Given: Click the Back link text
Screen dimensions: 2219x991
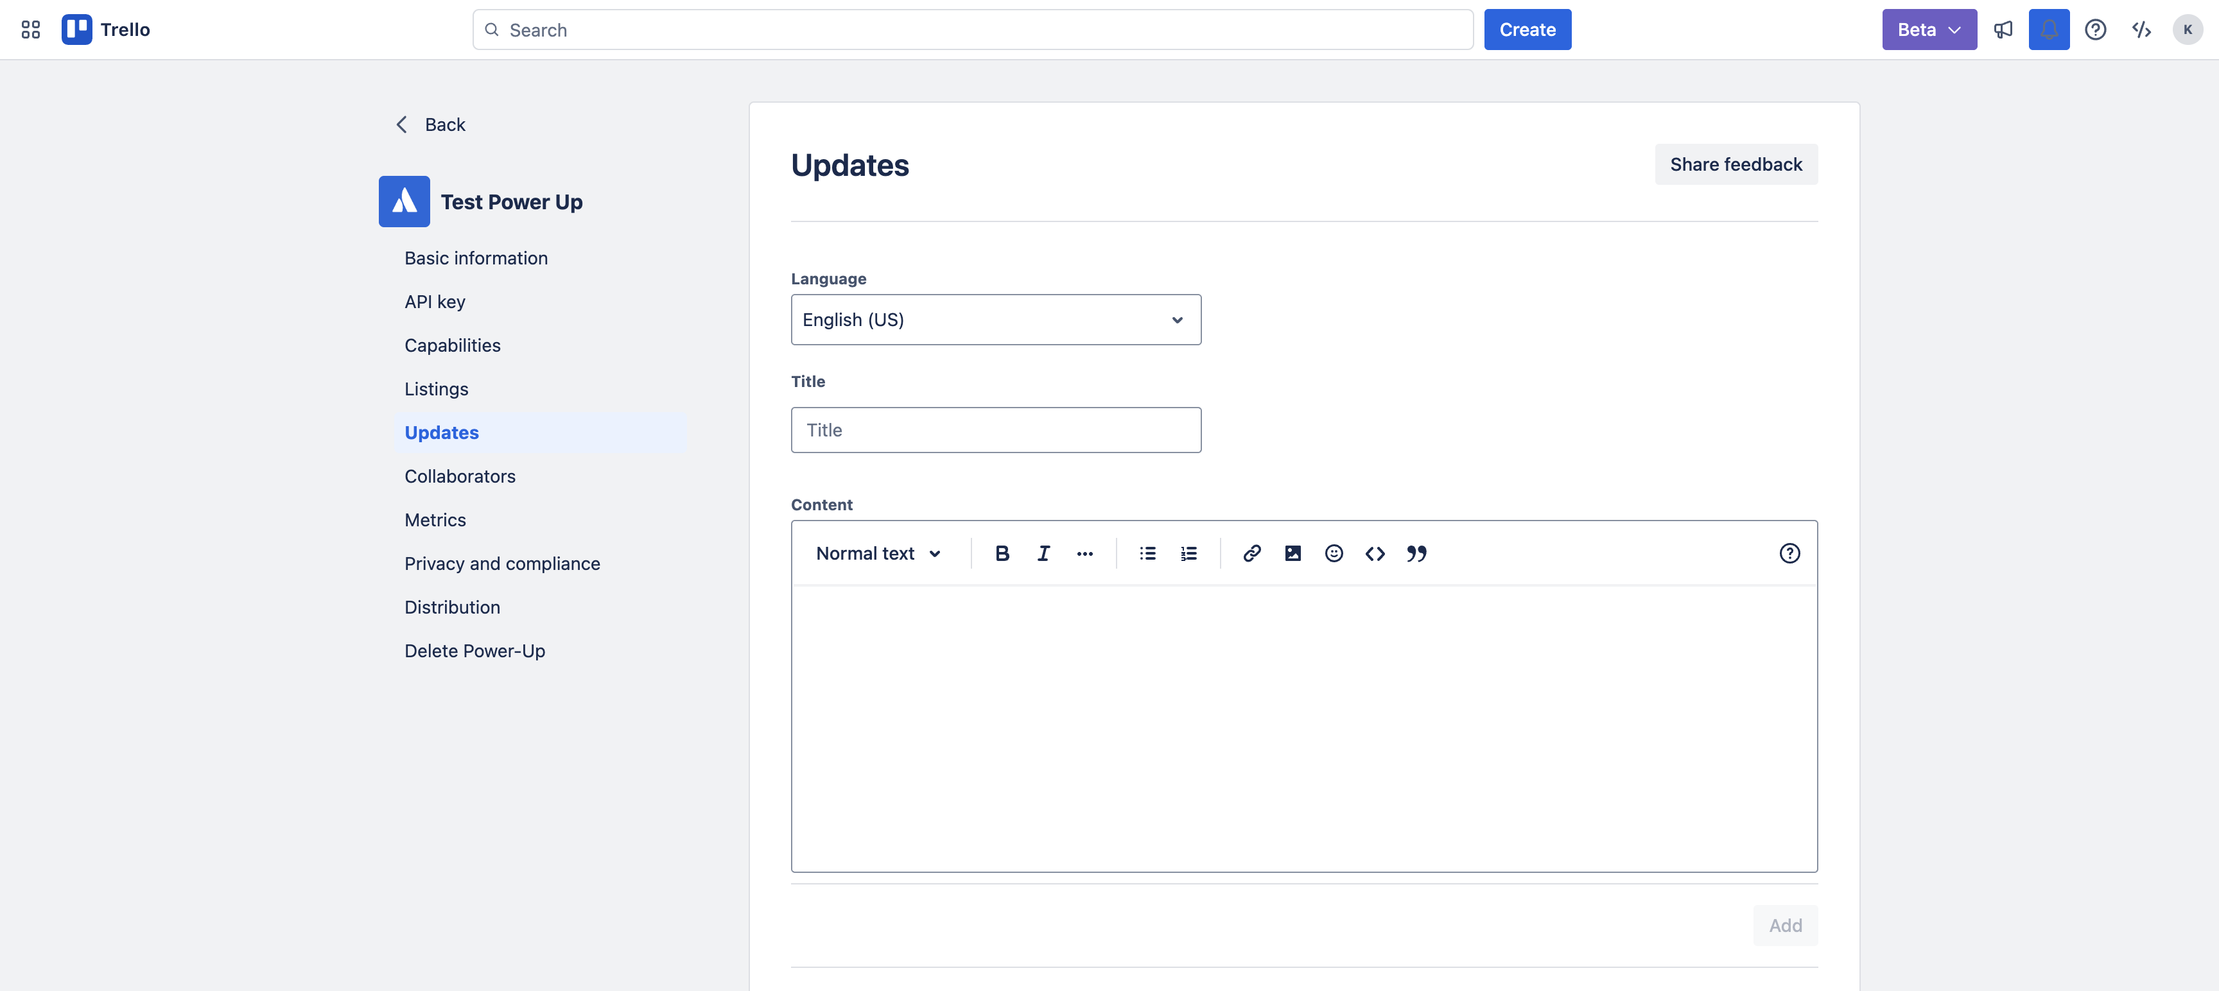Looking at the screenshot, I should pyautogui.click(x=444, y=125).
